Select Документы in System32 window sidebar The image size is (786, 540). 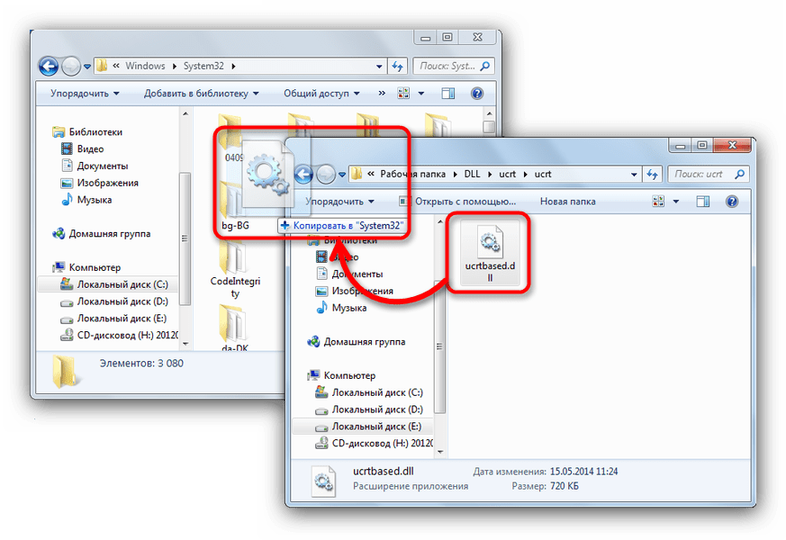95,166
